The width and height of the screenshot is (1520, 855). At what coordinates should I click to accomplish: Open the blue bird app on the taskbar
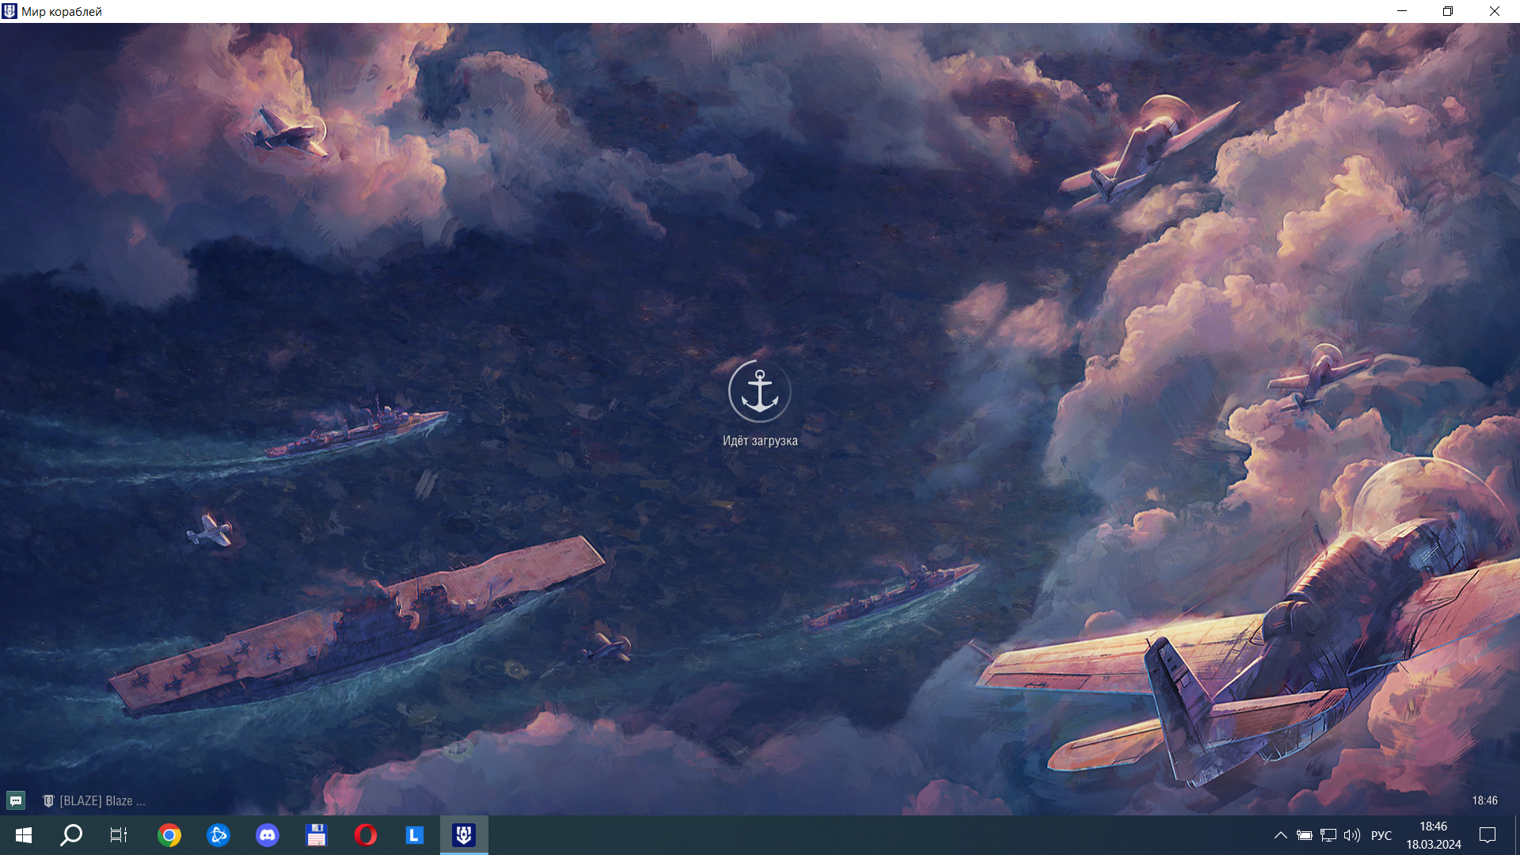pos(218,835)
